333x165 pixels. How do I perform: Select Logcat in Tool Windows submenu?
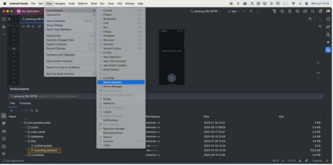121,112
